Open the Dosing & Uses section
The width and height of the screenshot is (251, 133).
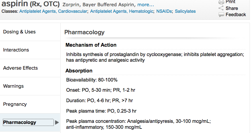pos(19,32)
